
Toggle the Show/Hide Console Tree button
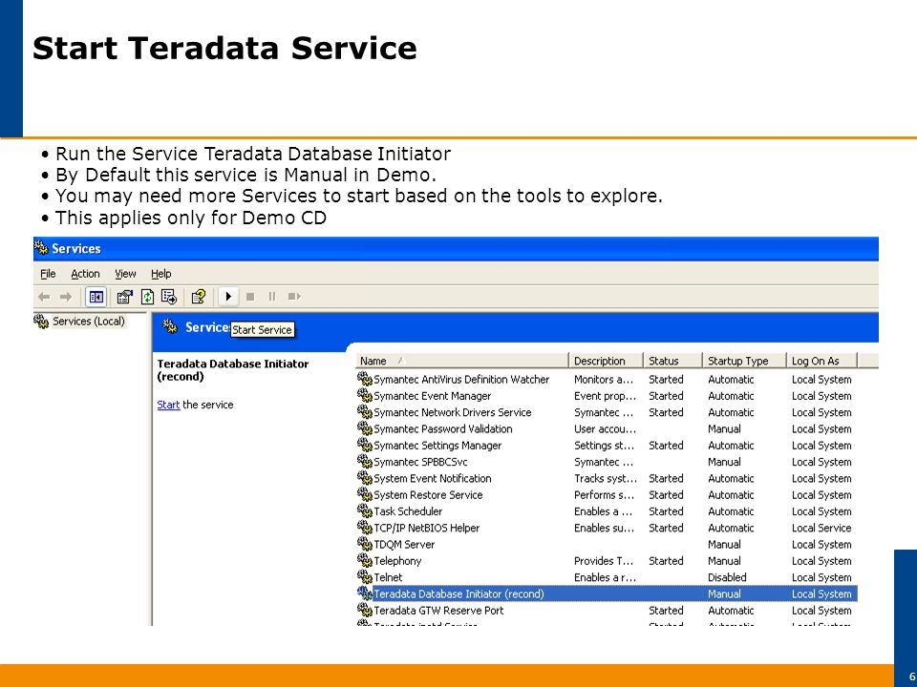click(x=96, y=297)
